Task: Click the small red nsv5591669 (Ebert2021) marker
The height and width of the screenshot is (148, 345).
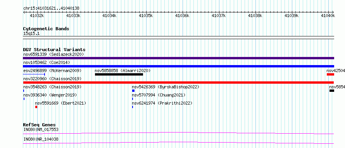Action: coord(36,107)
